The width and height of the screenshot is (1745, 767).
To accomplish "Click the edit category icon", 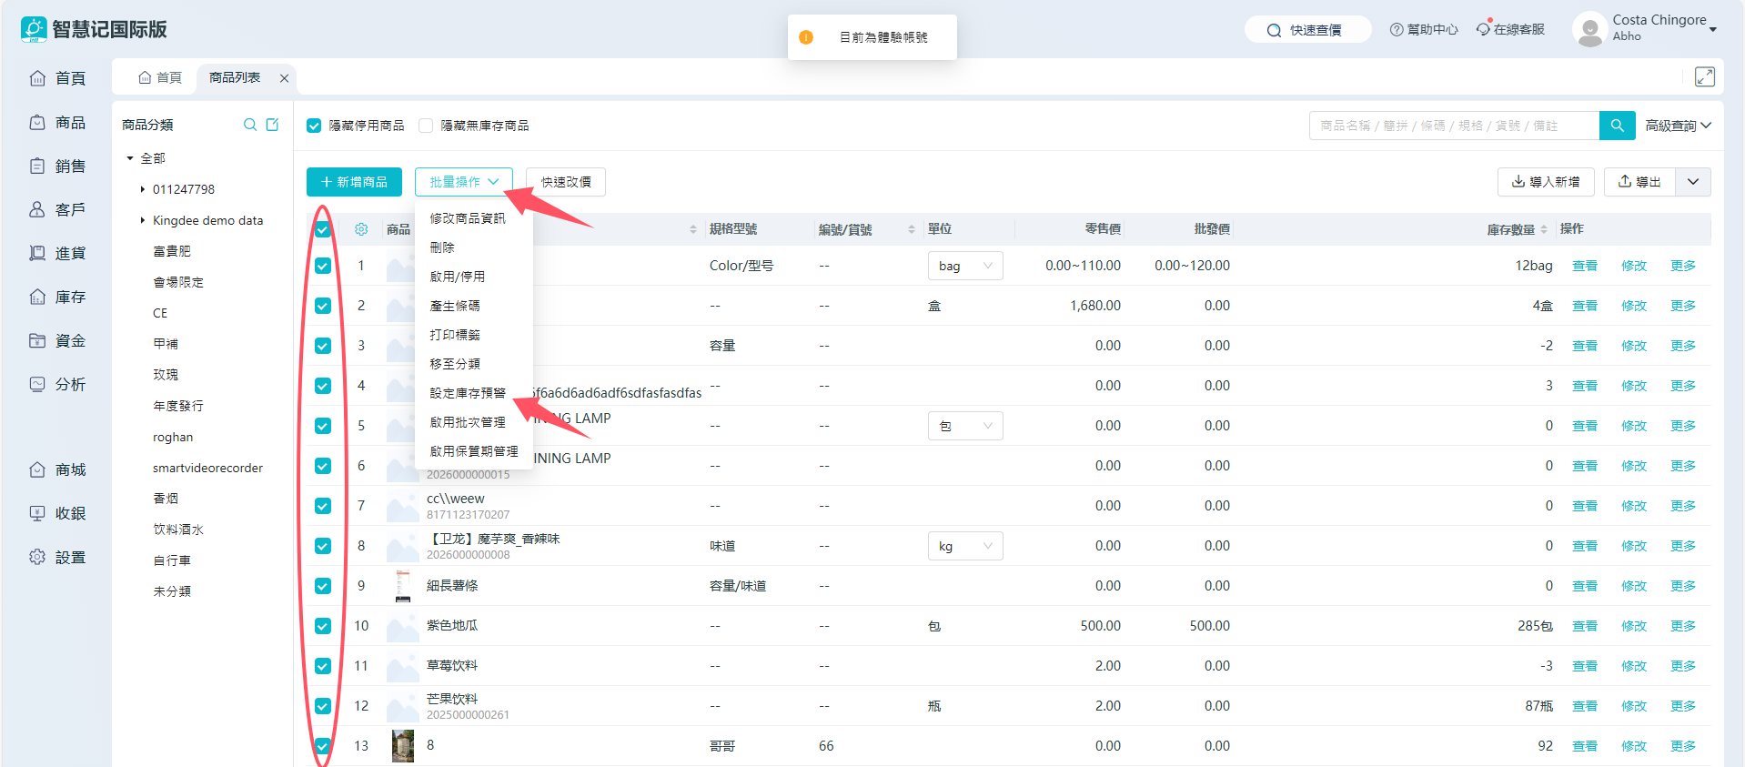I will (x=272, y=125).
